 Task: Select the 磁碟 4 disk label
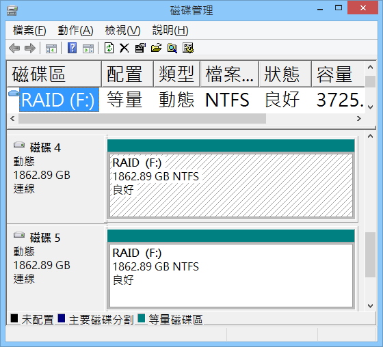(45, 148)
